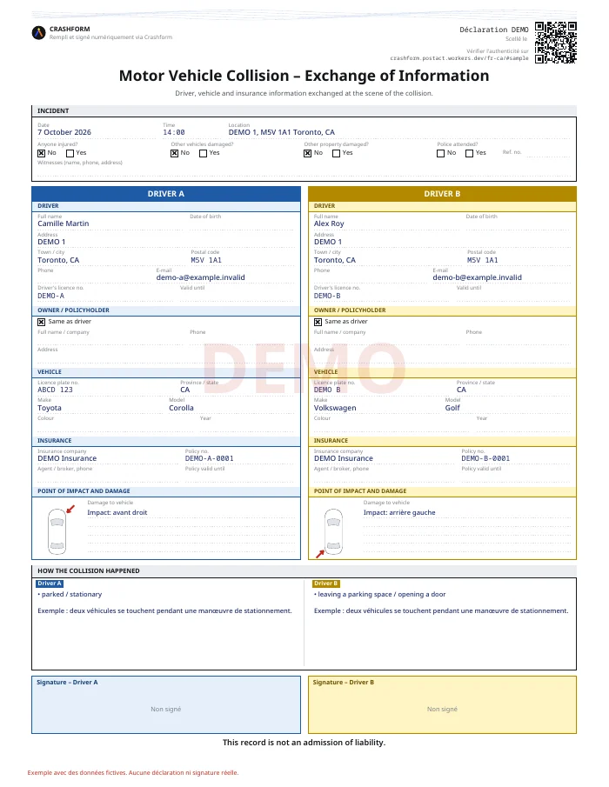Click red arrow on Driver B car

(320, 554)
